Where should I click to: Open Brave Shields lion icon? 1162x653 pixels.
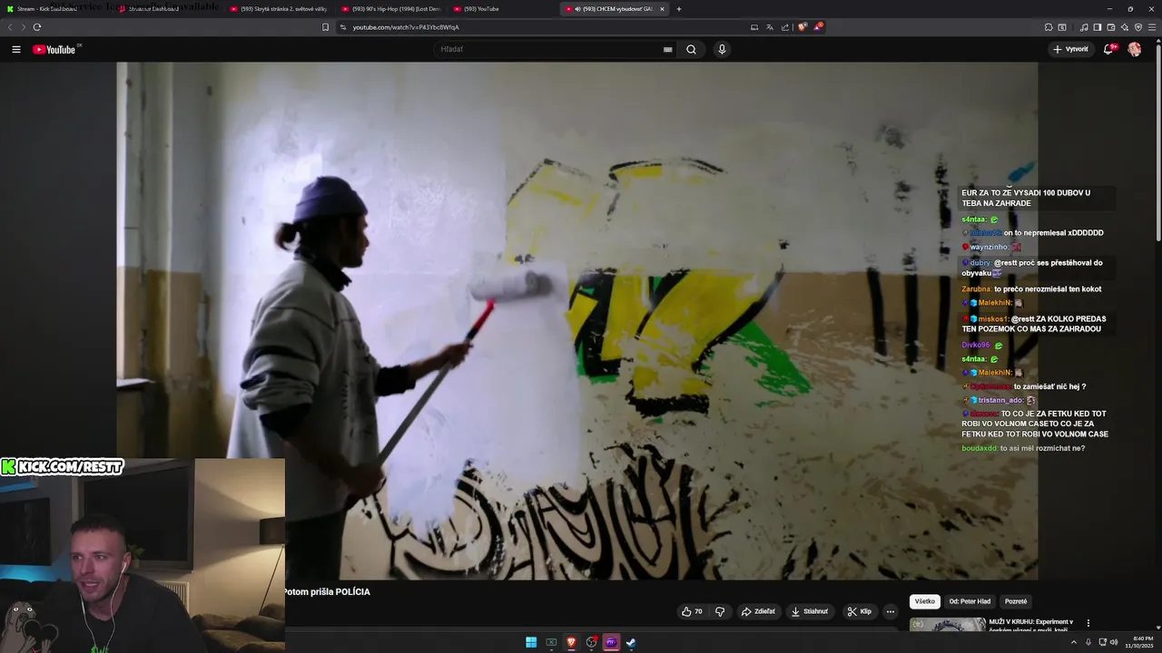[x=803, y=27]
